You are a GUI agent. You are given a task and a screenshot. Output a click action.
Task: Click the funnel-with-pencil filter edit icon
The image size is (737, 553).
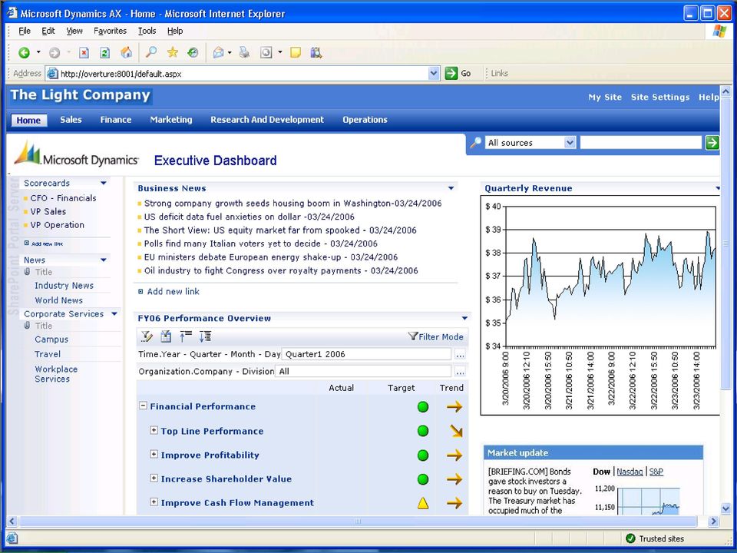[147, 336]
